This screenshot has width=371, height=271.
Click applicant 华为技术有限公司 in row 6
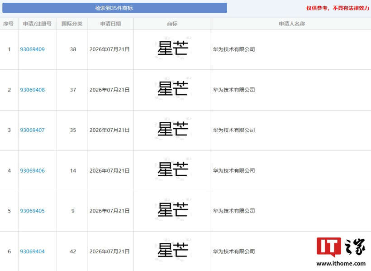(234, 252)
